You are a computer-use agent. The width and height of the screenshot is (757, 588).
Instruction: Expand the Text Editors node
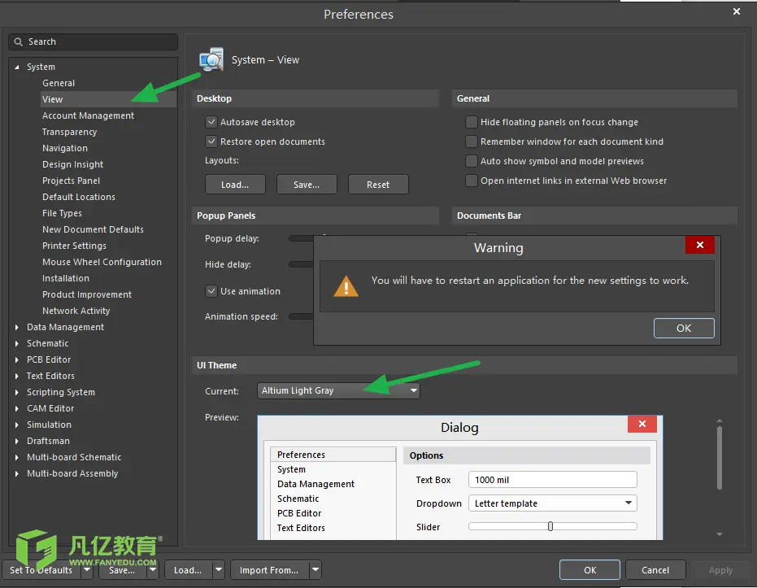tap(17, 376)
